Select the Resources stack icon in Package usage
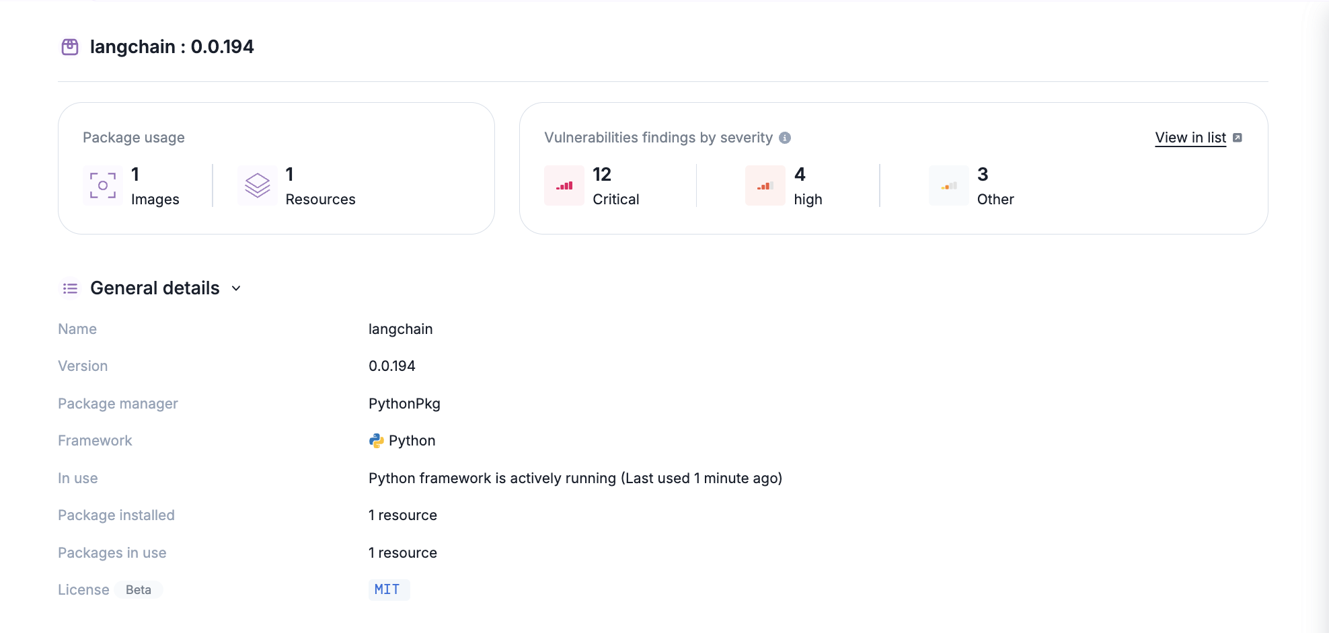The image size is (1329, 633). tap(256, 185)
